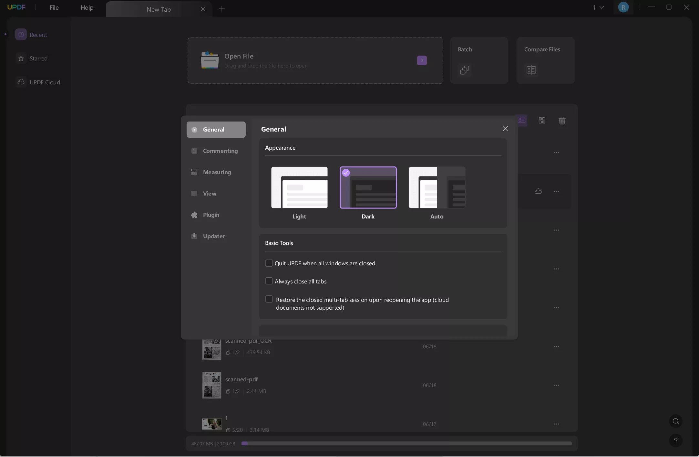Choose the Light appearance theme
The height and width of the screenshot is (457, 699).
(x=299, y=187)
